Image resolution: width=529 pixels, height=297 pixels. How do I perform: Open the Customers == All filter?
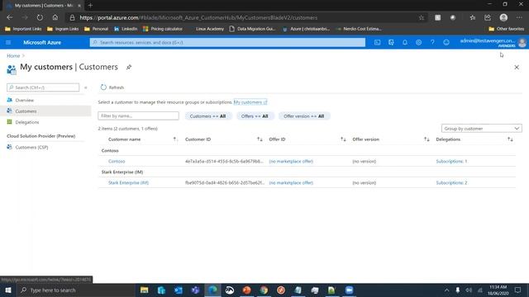point(207,116)
